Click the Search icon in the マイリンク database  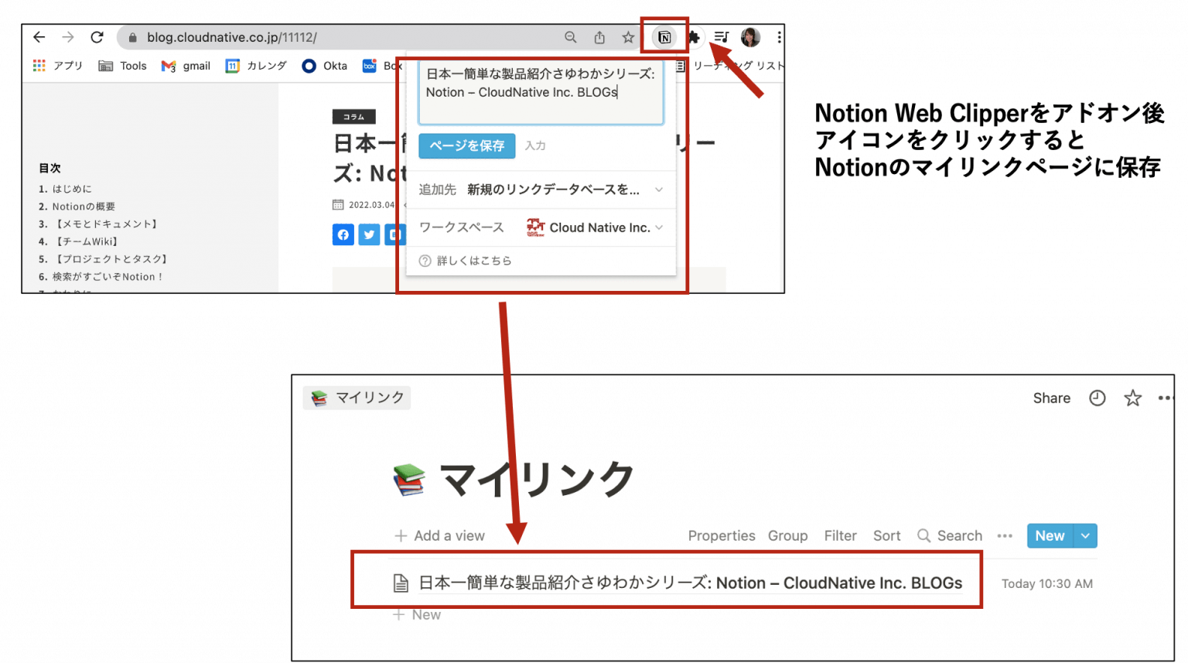923,535
